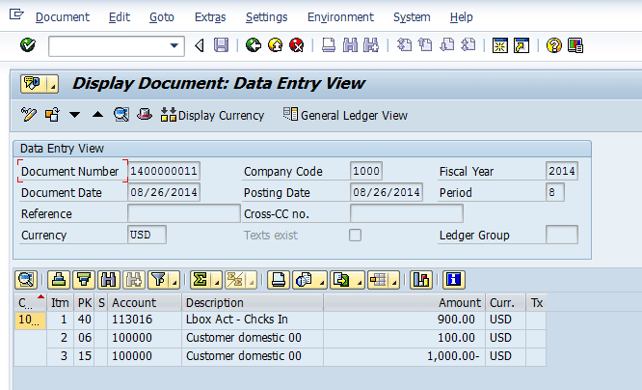Click the green Back arrow icon
The image size is (642, 390).
coord(254,45)
